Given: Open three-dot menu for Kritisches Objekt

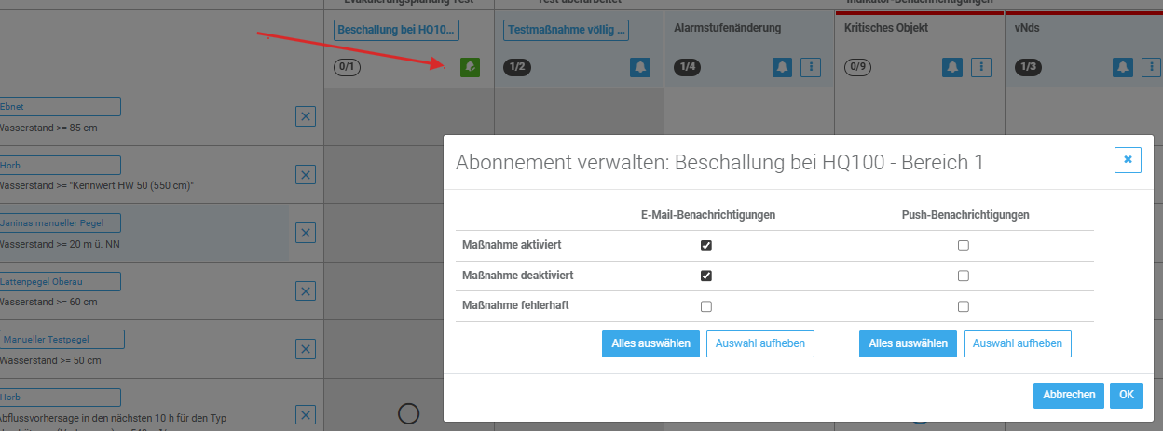Looking at the screenshot, I should click(980, 67).
